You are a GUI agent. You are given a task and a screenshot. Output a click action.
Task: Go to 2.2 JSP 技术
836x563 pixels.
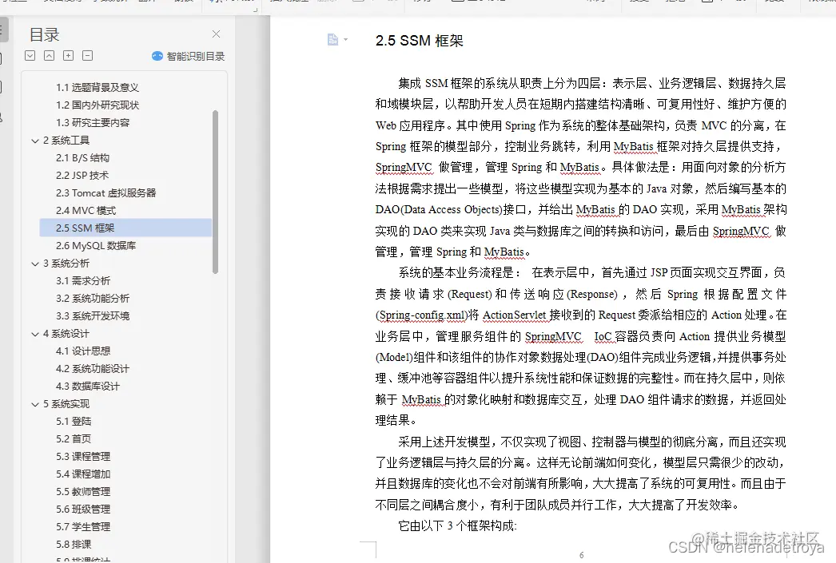[x=82, y=175]
